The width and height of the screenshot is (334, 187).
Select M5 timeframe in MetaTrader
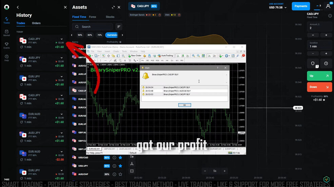point(148,60)
